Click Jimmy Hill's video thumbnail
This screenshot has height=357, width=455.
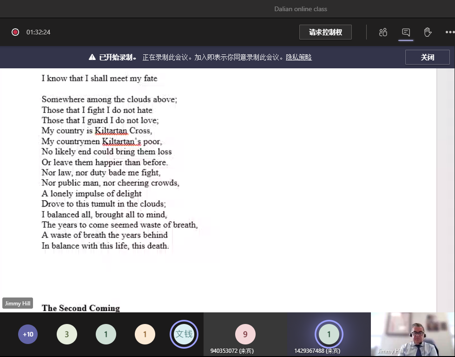tap(413, 334)
